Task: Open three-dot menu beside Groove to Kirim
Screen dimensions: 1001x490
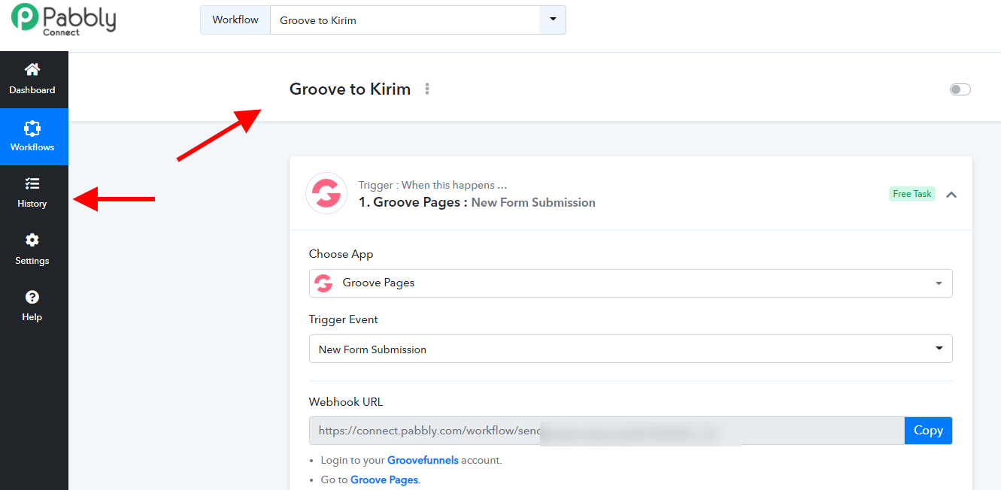Action: click(x=427, y=89)
